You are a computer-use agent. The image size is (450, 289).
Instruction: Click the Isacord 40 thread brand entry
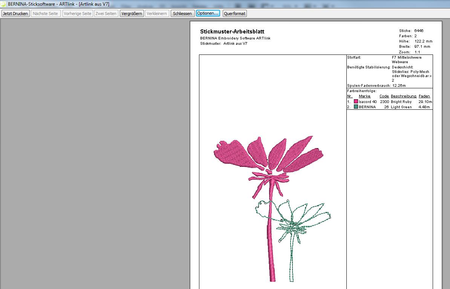pyautogui.click(x=367, y=102)
